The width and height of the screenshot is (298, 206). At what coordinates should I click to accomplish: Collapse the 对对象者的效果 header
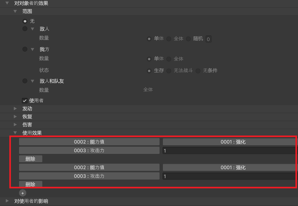click(7, 3)
